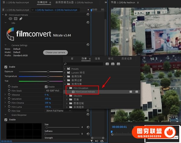Open the Film Size 35mm Full Frame dropdown
The height and width of the screenshot is (143, 181).
point(58,111)
